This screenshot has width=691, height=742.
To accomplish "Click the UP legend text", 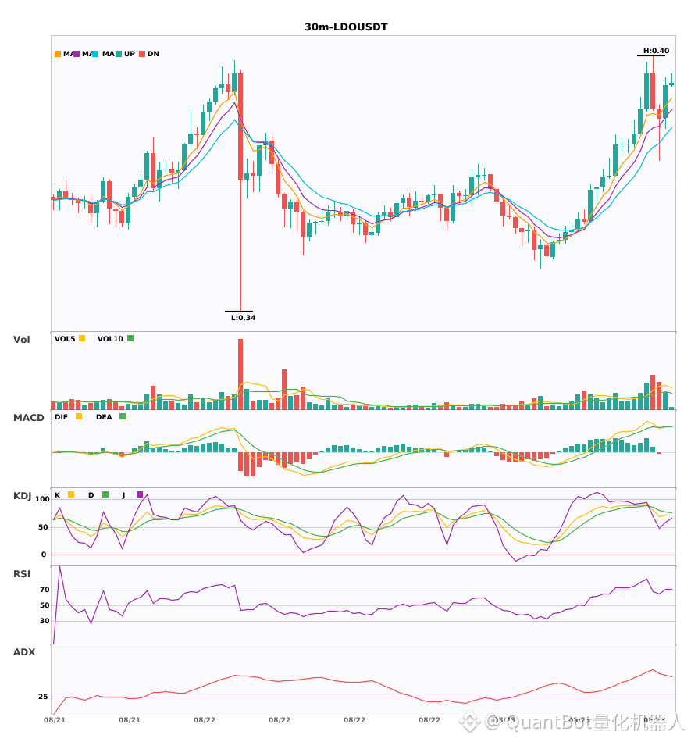I will click(130, 54).
